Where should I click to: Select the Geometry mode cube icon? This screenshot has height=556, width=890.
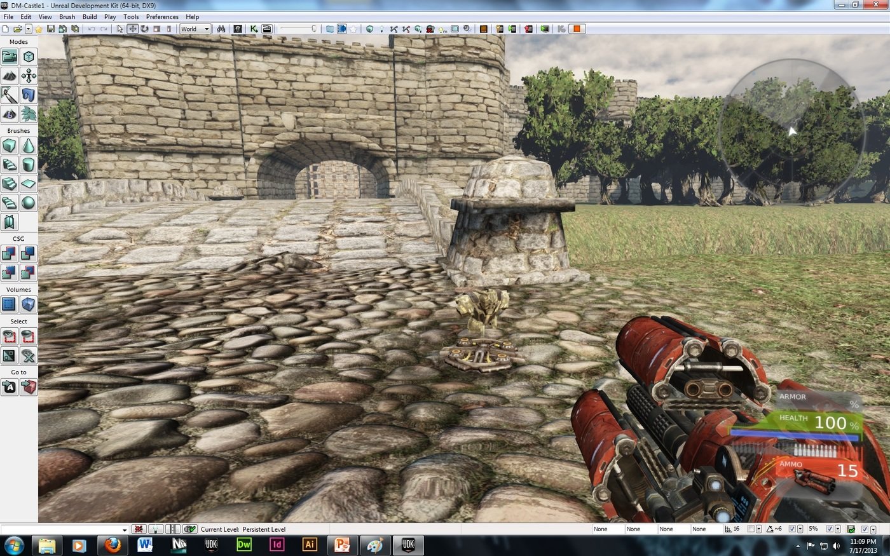tap(29, 57)
